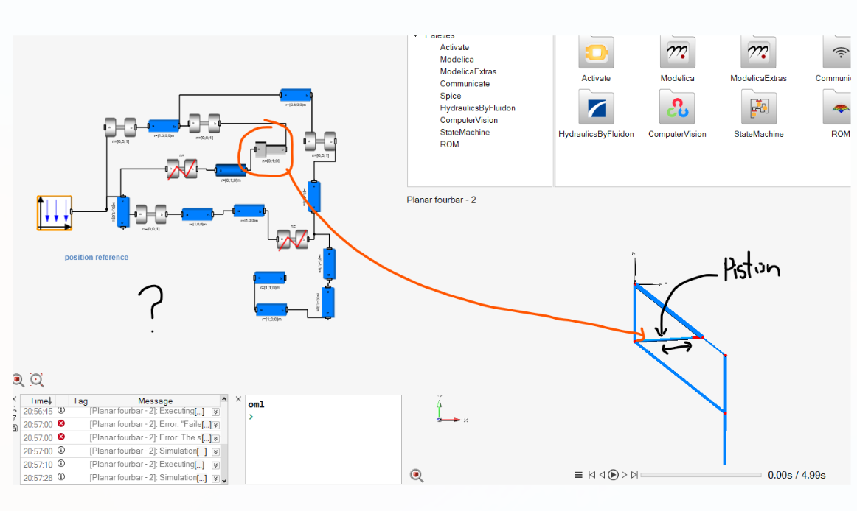
Task: Click the 'position reference' diagram label
Action: point(96,257)
